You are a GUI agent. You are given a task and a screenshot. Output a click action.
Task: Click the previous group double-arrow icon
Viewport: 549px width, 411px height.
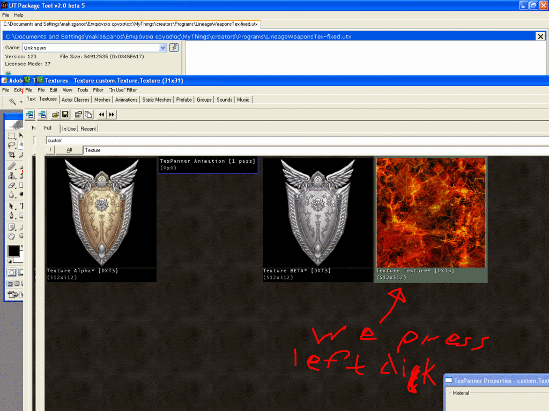pyautogui.click(x=101, y=115)
